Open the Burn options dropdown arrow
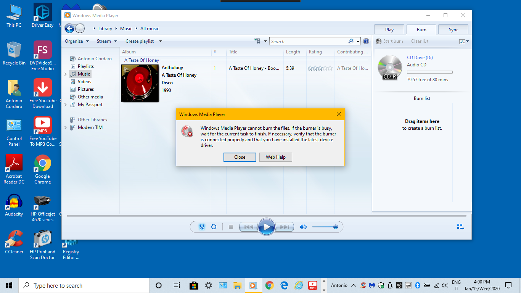The height and width of the screenshot is (293, 521). click(x=468, y=41)
